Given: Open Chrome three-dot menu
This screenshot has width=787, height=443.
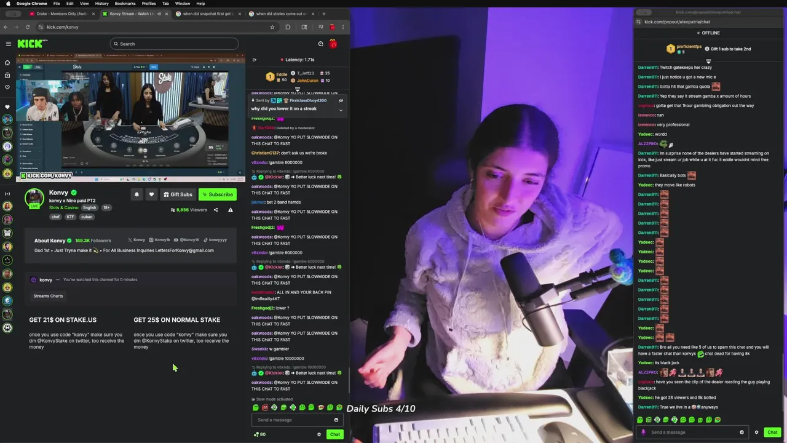Looking at the screenshot, I should click(343, 27).
